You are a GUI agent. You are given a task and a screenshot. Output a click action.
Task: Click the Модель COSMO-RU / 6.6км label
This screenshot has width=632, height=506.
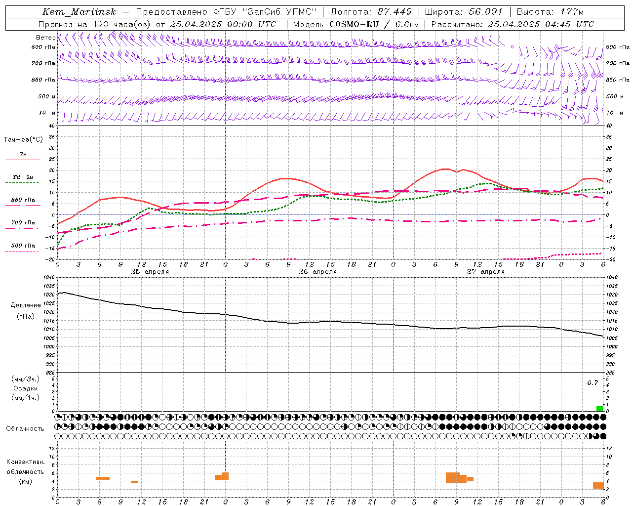[356, 24]
